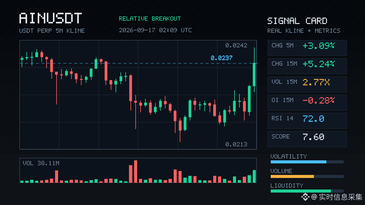
Task: Click the SCORE 7.60 card
Action: pyautogui.click(x=307, y=139)
